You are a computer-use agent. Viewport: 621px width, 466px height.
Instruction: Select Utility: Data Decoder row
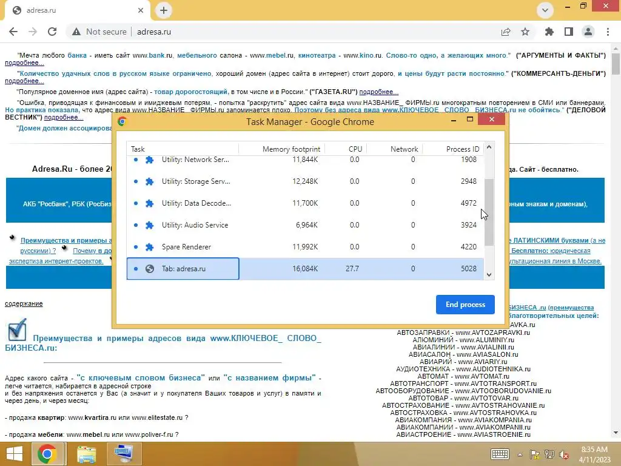[x=305, y=203]
